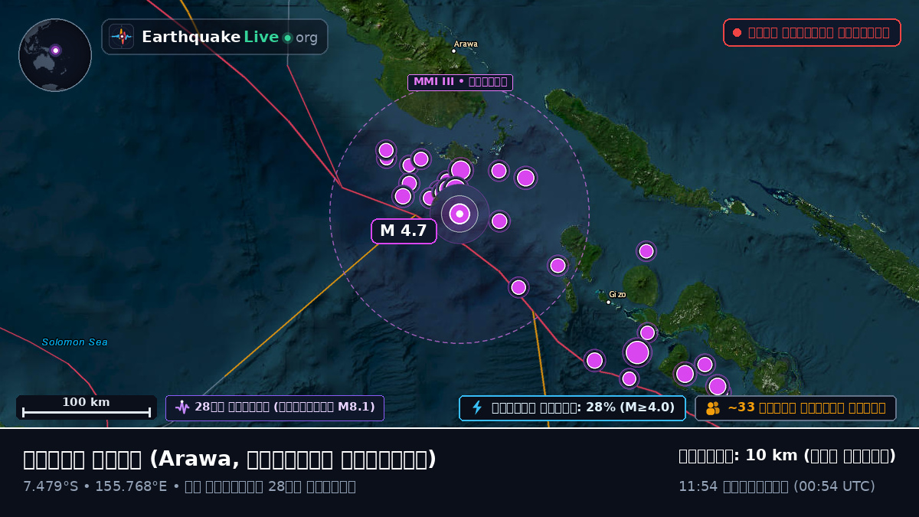Click the Solomon Sea label

75,342
